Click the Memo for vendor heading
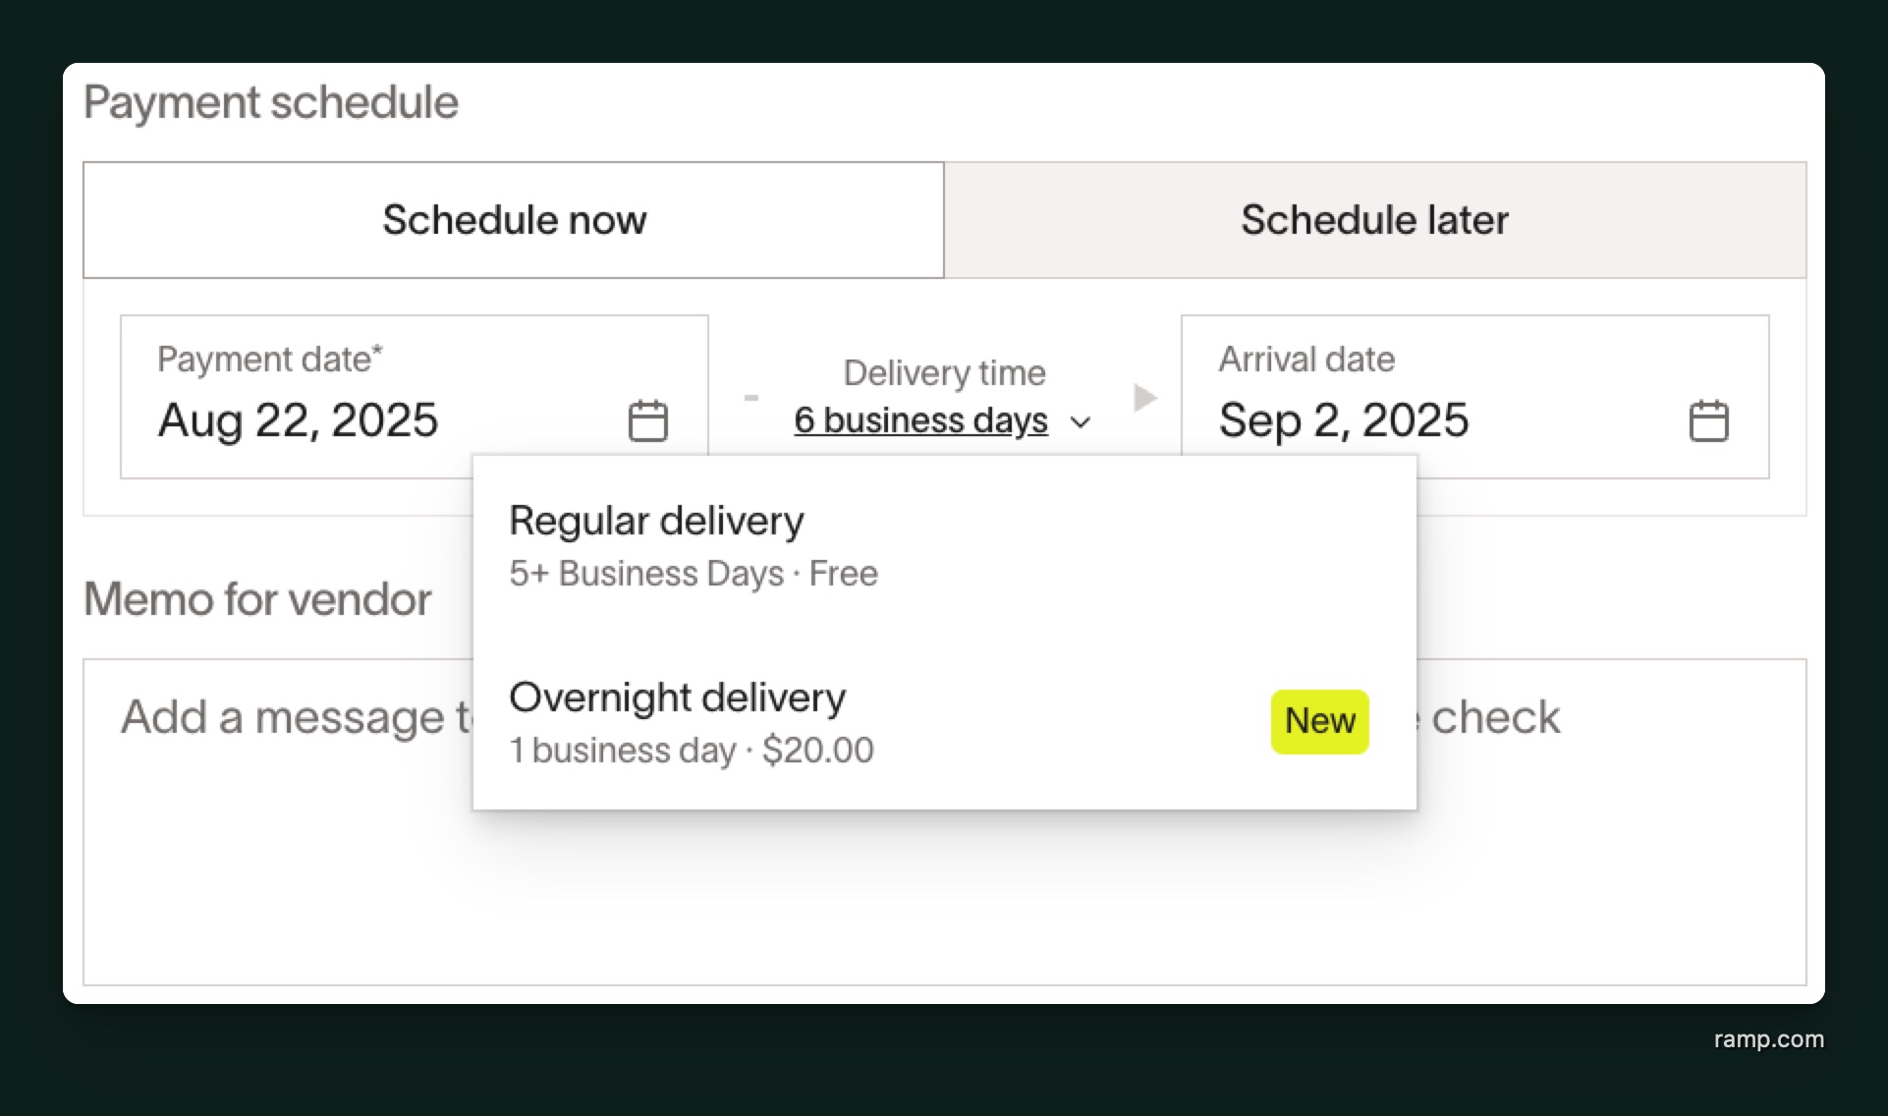Viewport: 1888px width, 1116px height. click(x=257, y=599)
